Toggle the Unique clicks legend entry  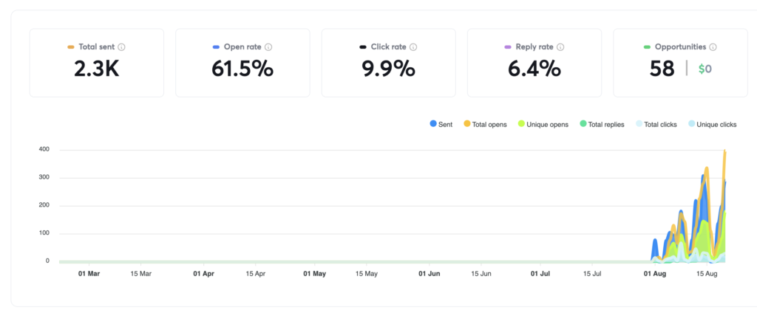point(712,125)
